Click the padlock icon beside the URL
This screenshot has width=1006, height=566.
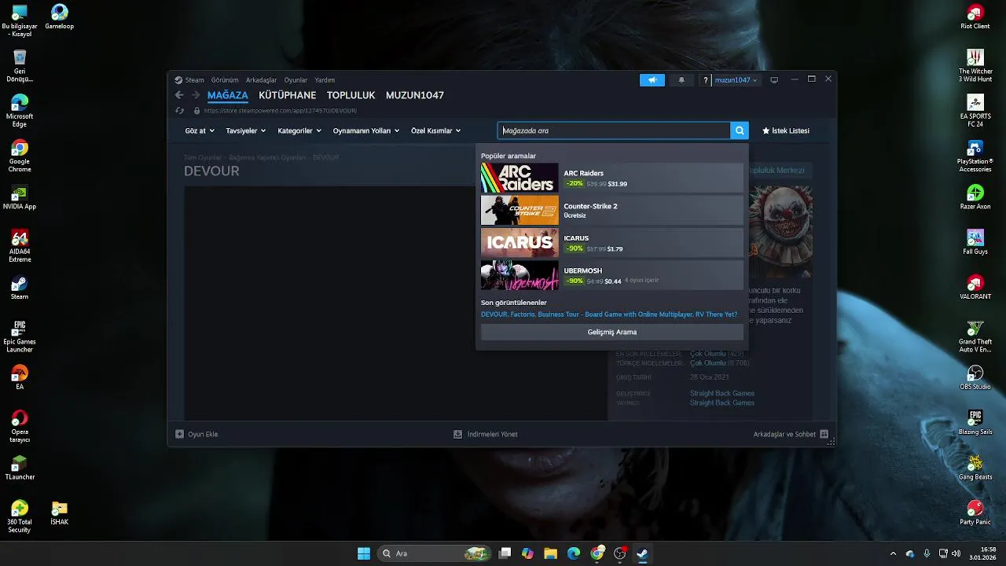pos(196,111)
